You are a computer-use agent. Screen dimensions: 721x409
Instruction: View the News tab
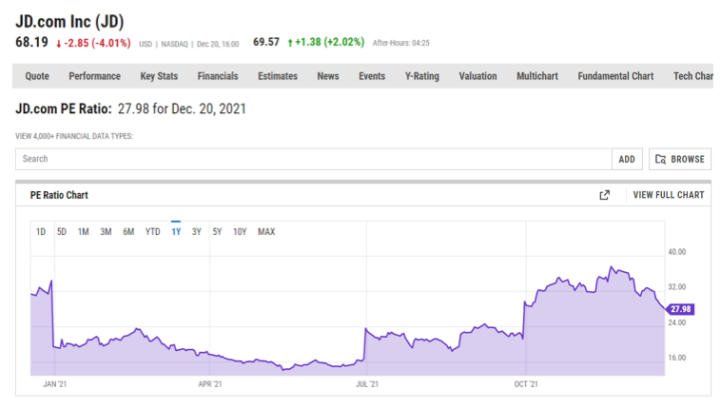tap(328, 76)
